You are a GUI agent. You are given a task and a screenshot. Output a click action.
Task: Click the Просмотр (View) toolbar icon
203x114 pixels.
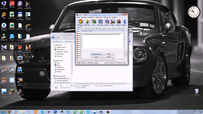coord(100,22)
